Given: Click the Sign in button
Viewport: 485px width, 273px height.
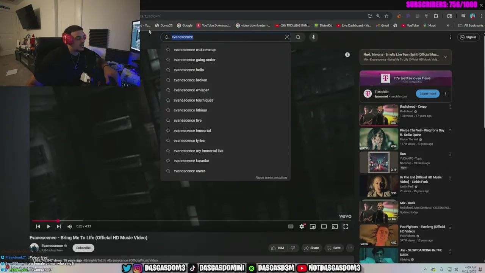Looking at the screenshot, I should point(468,37).
